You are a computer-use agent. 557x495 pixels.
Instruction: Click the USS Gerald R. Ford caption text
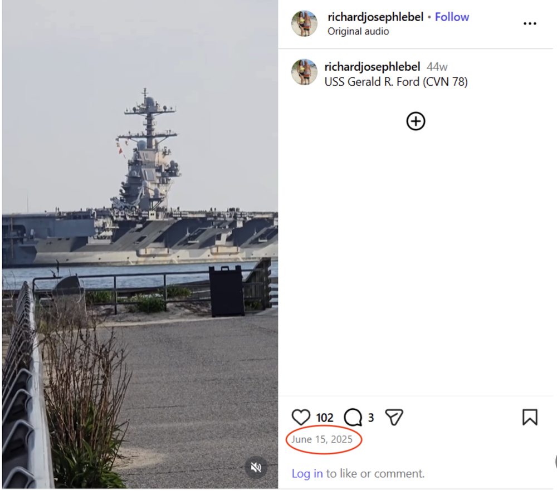point(396,82)
